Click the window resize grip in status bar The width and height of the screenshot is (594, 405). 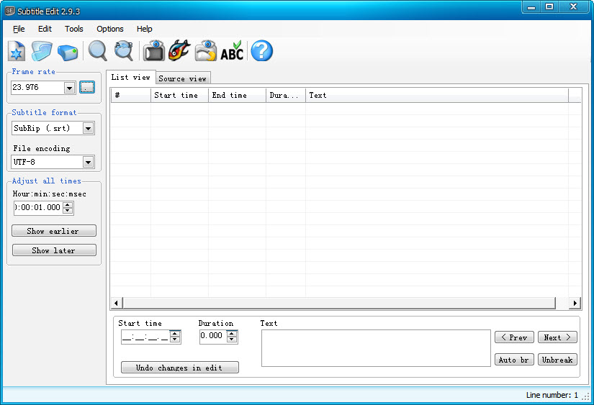tap(586, 396)
